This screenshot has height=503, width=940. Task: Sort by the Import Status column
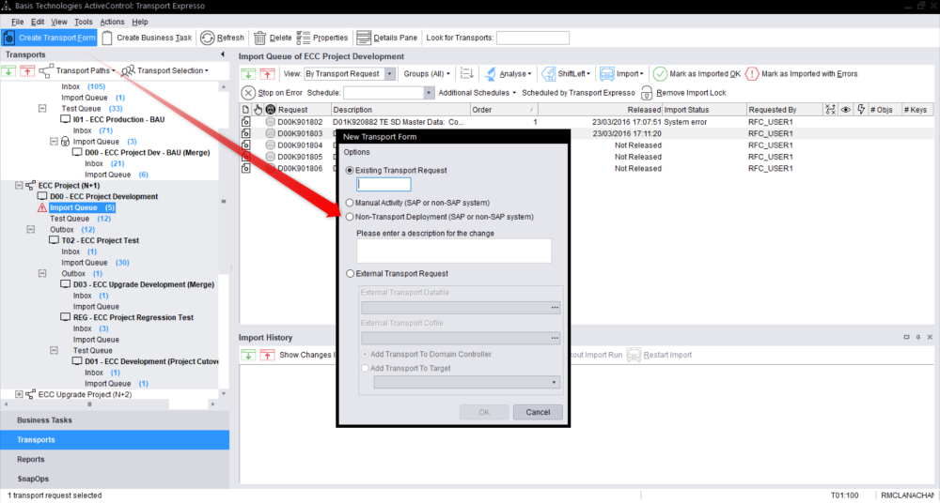tap(704, 110)
